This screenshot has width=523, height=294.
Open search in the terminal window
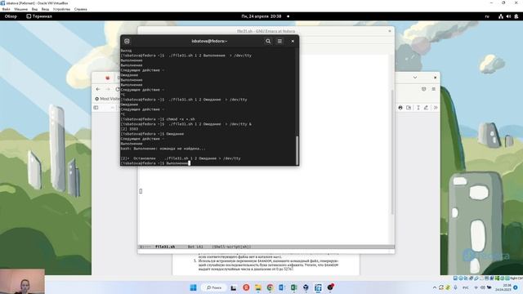point(268,41)
